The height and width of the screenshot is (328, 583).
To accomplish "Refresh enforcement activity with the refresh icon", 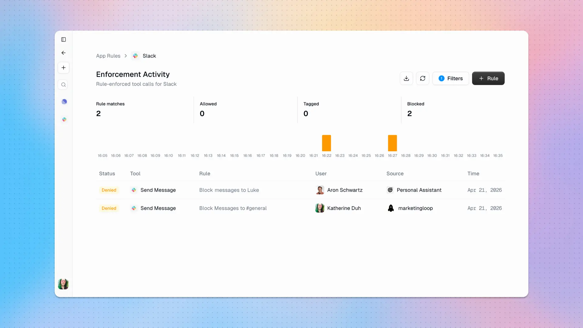I will 422,78.
